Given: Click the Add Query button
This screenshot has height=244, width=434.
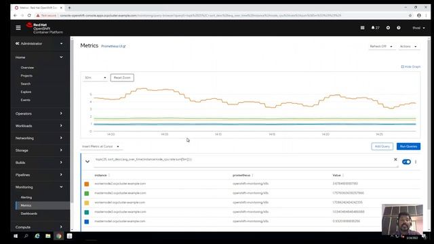Looking at the screenshot, I should pyautogui.click(x=382, y=146).
